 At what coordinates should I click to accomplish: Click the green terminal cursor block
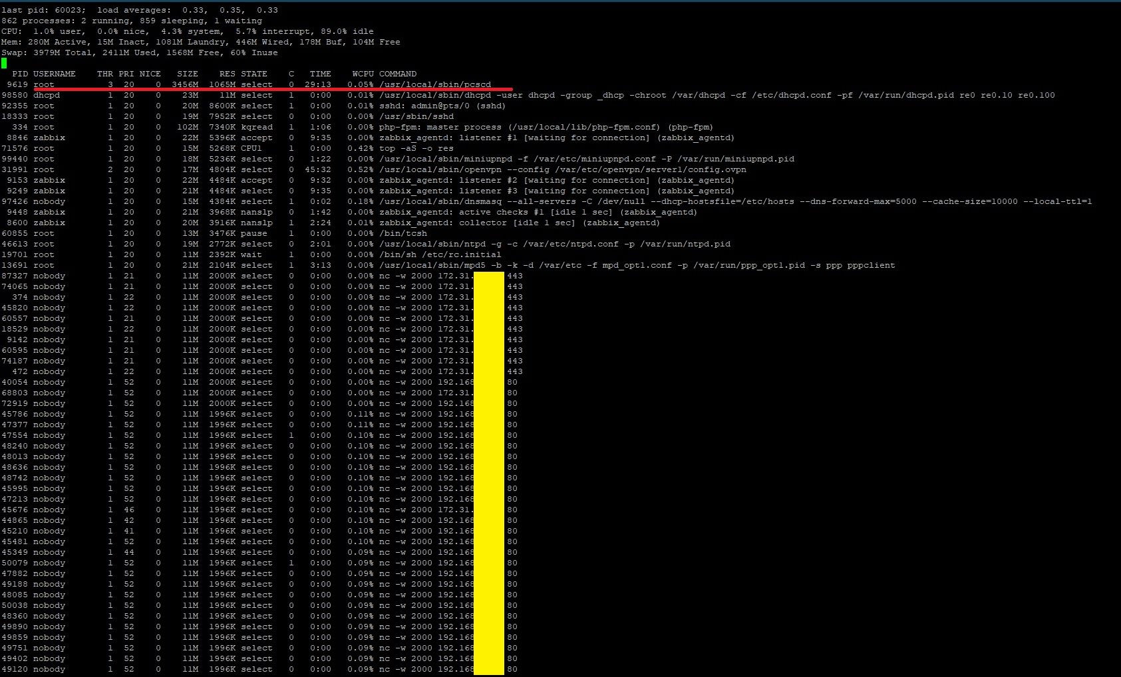(4, 63)
